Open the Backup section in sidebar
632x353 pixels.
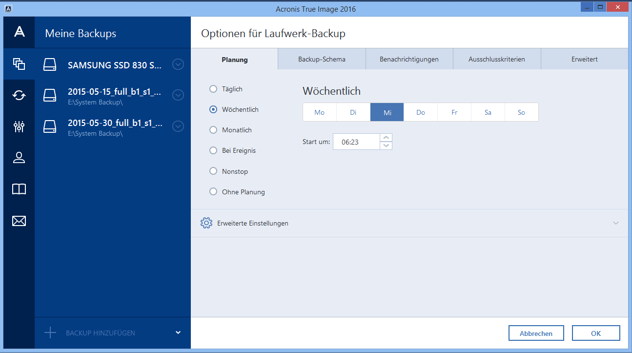point(19,63)
